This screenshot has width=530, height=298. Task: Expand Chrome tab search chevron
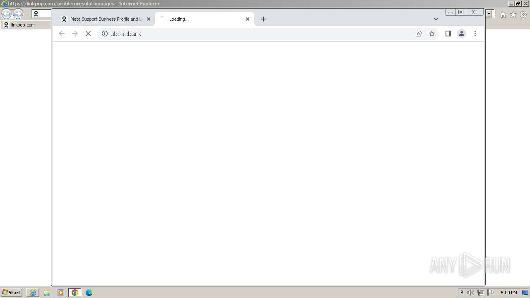point(436,19)
